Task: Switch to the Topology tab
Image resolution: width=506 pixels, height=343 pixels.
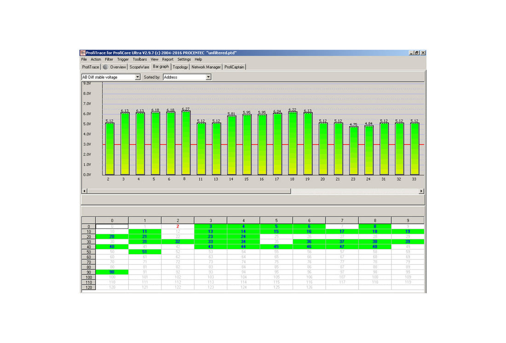Action: pyautogui.click(x=180, y=67)
